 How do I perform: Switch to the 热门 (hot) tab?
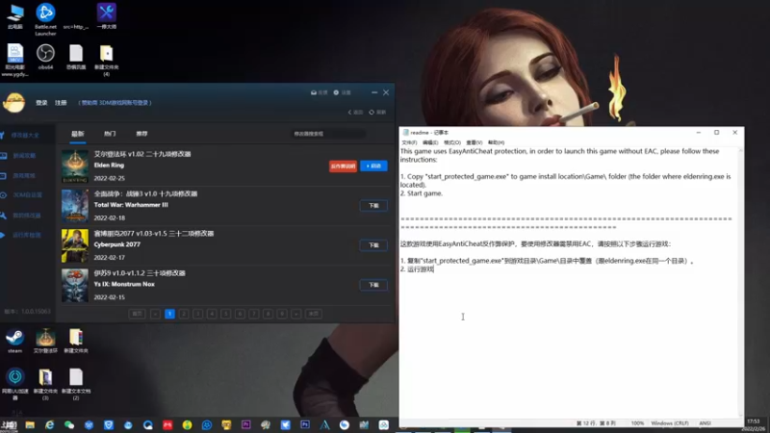110,134
